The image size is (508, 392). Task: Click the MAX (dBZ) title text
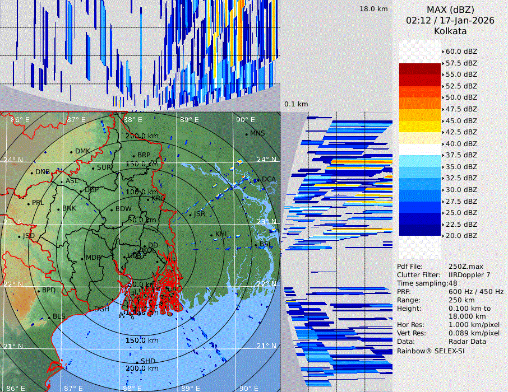[450, 10]
